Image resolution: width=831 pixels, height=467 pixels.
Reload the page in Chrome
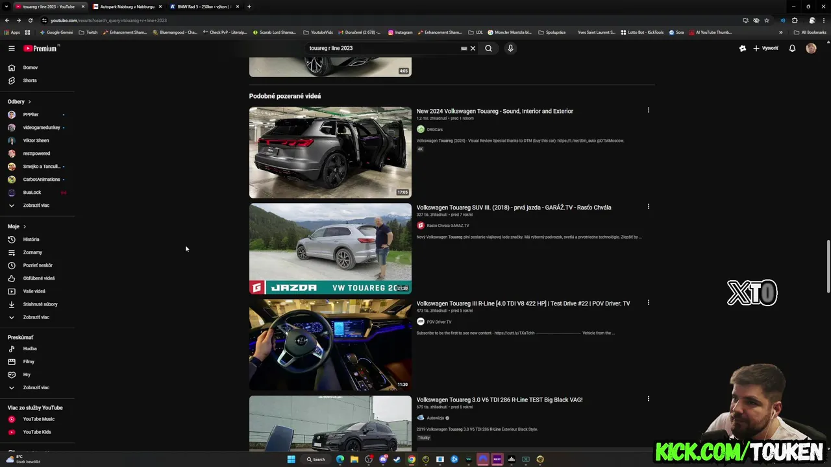(x=30, y=20)
